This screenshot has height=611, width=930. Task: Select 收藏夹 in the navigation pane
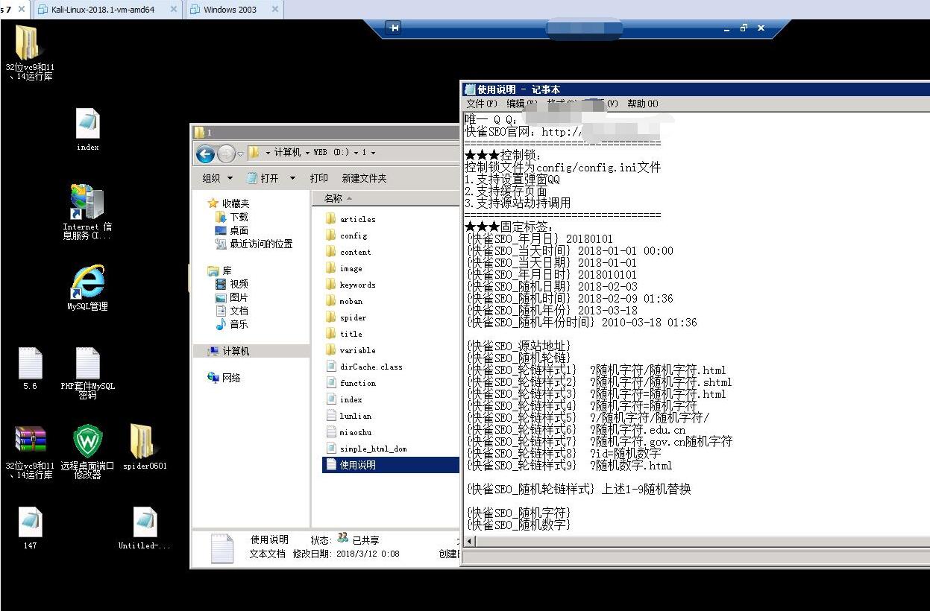pyautogui.click(x=228, y=203)
